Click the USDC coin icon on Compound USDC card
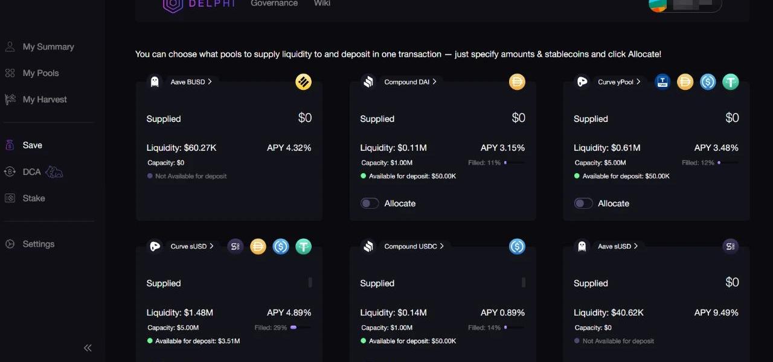Screen dimensions: 773x362 pos(517,246)
